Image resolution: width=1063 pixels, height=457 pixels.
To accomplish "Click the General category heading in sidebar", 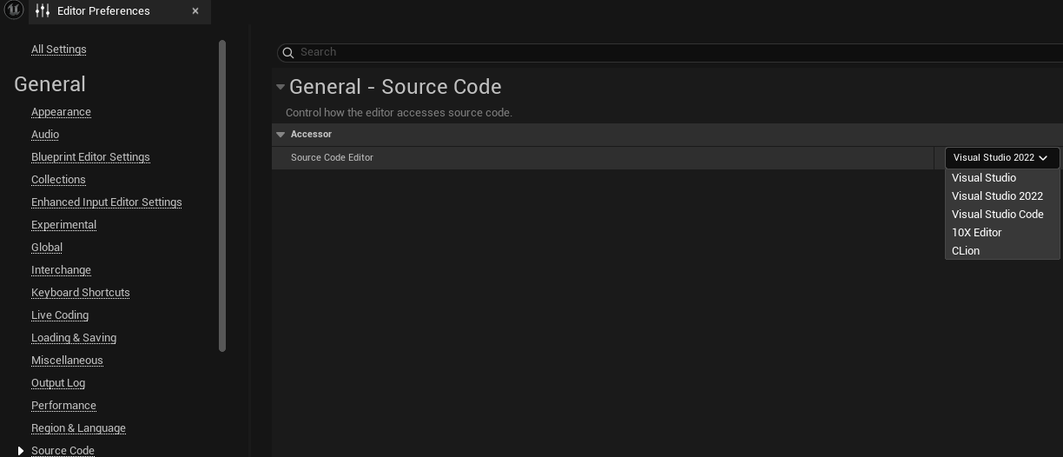I will (50, 84).
